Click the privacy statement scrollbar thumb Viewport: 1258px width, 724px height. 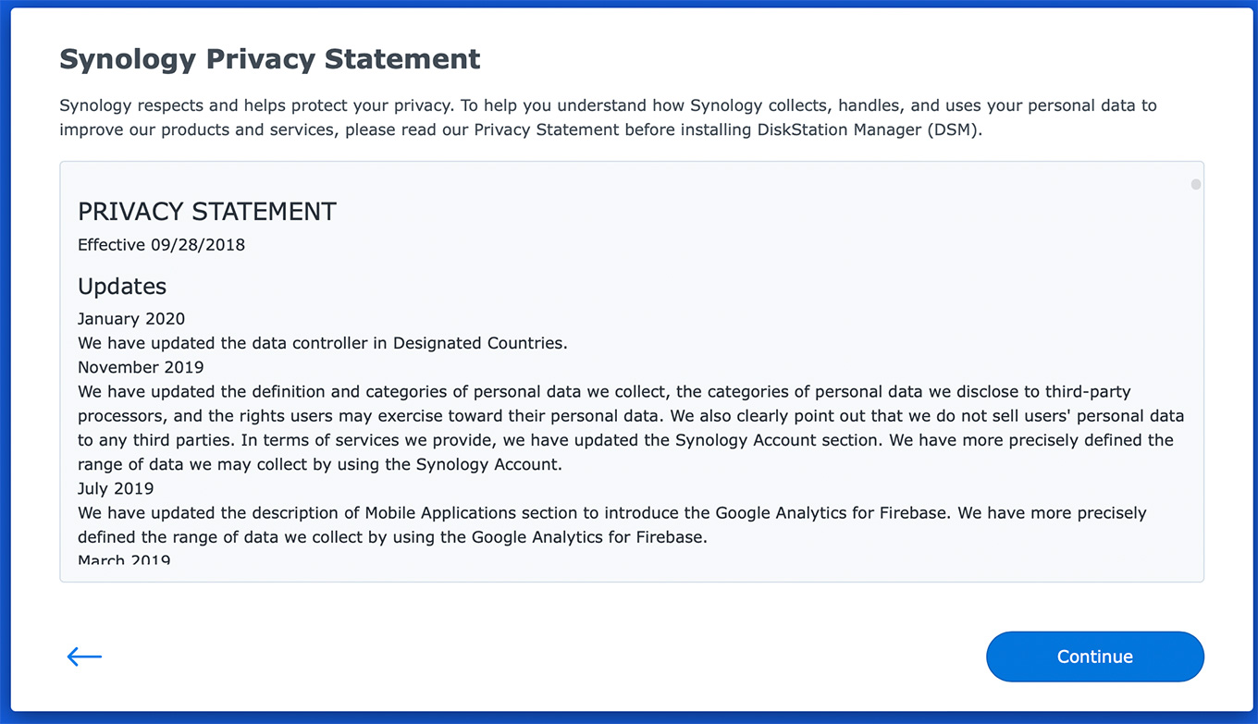click(x=1195, y=185)
